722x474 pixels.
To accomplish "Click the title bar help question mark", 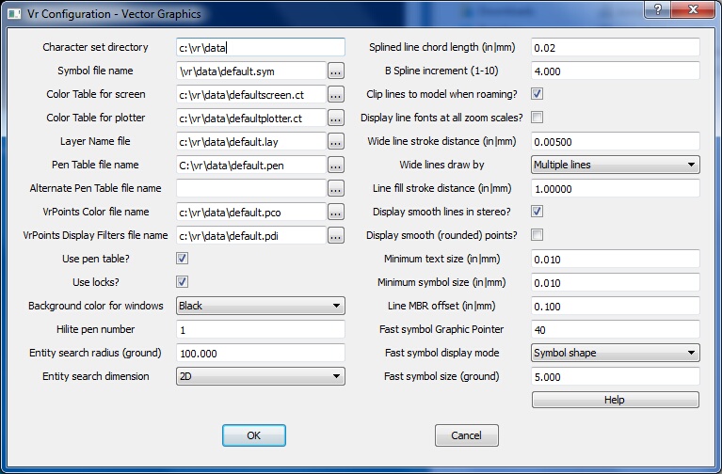I will (x=658, y=9).
